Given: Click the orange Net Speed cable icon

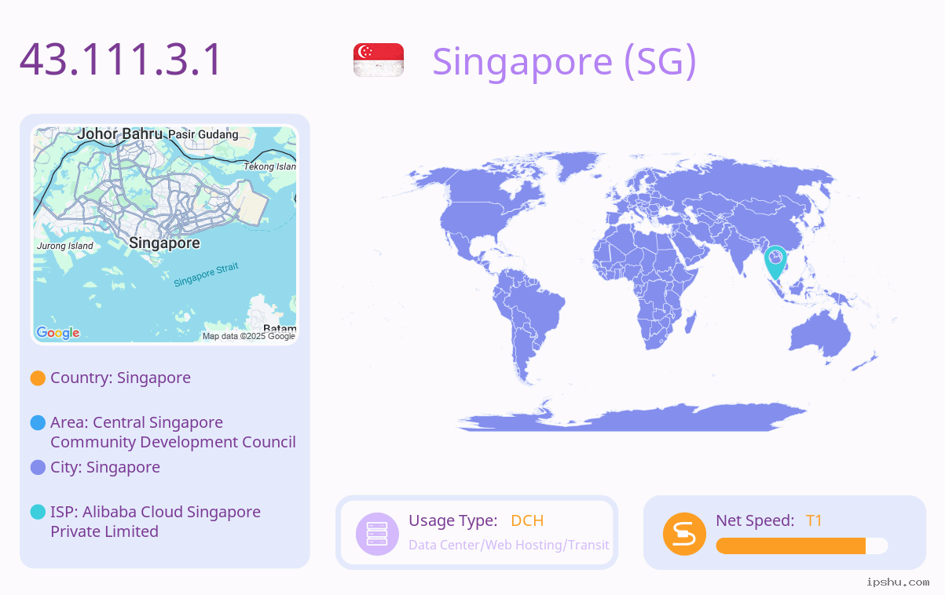Looking at the screenshot, I should (x=684, y=534).
